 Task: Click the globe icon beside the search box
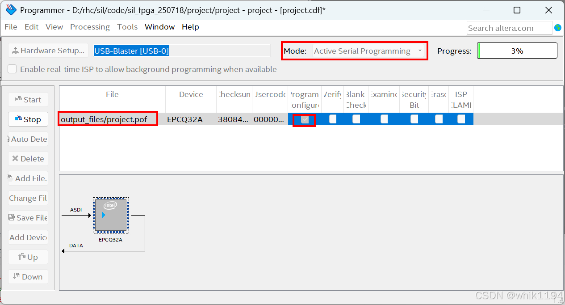coord(558,28)
